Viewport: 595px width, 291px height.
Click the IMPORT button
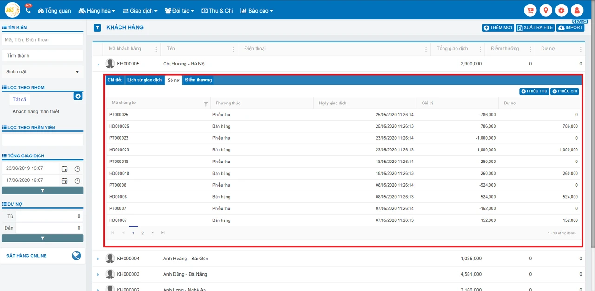coord(570,28)
